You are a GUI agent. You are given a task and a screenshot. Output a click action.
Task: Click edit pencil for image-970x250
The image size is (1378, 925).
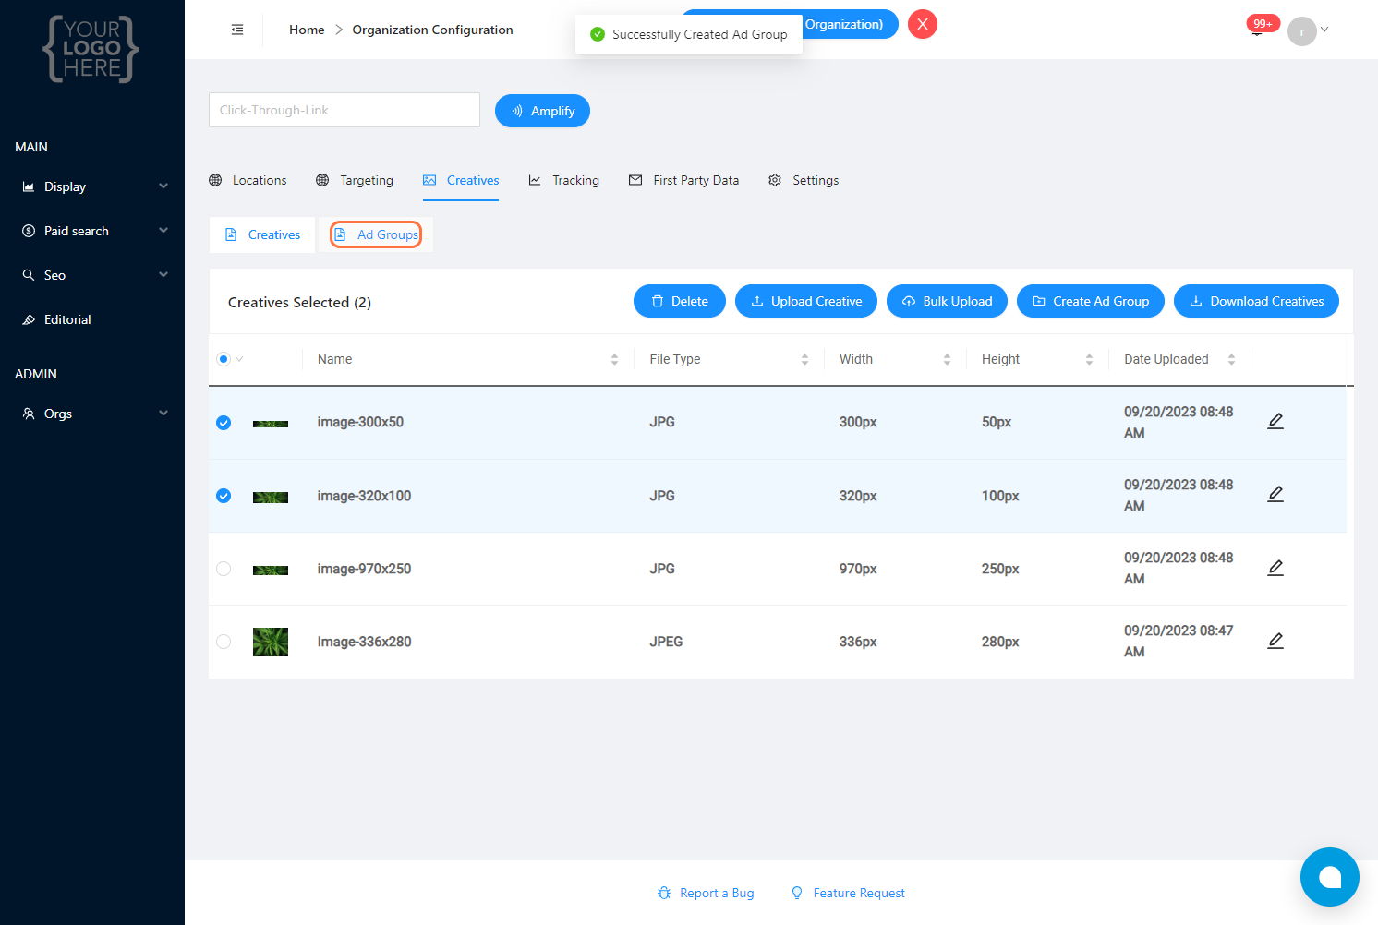1275,568
